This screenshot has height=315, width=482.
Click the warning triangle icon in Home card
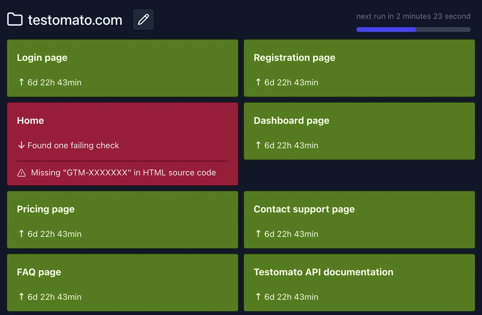21,173
